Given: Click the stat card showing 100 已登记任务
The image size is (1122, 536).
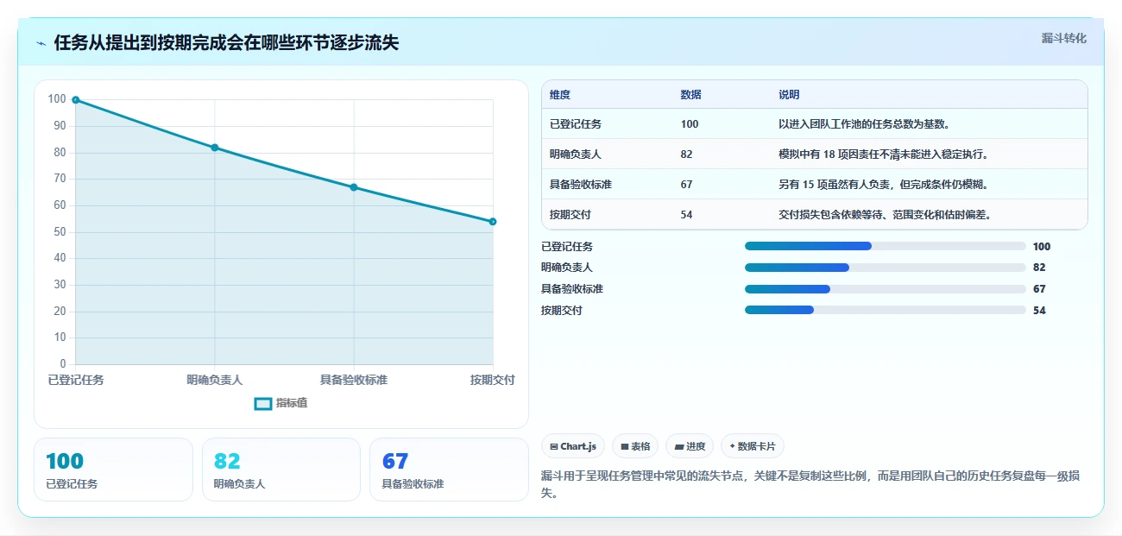Looking at the screenshot, I should 113,470.
